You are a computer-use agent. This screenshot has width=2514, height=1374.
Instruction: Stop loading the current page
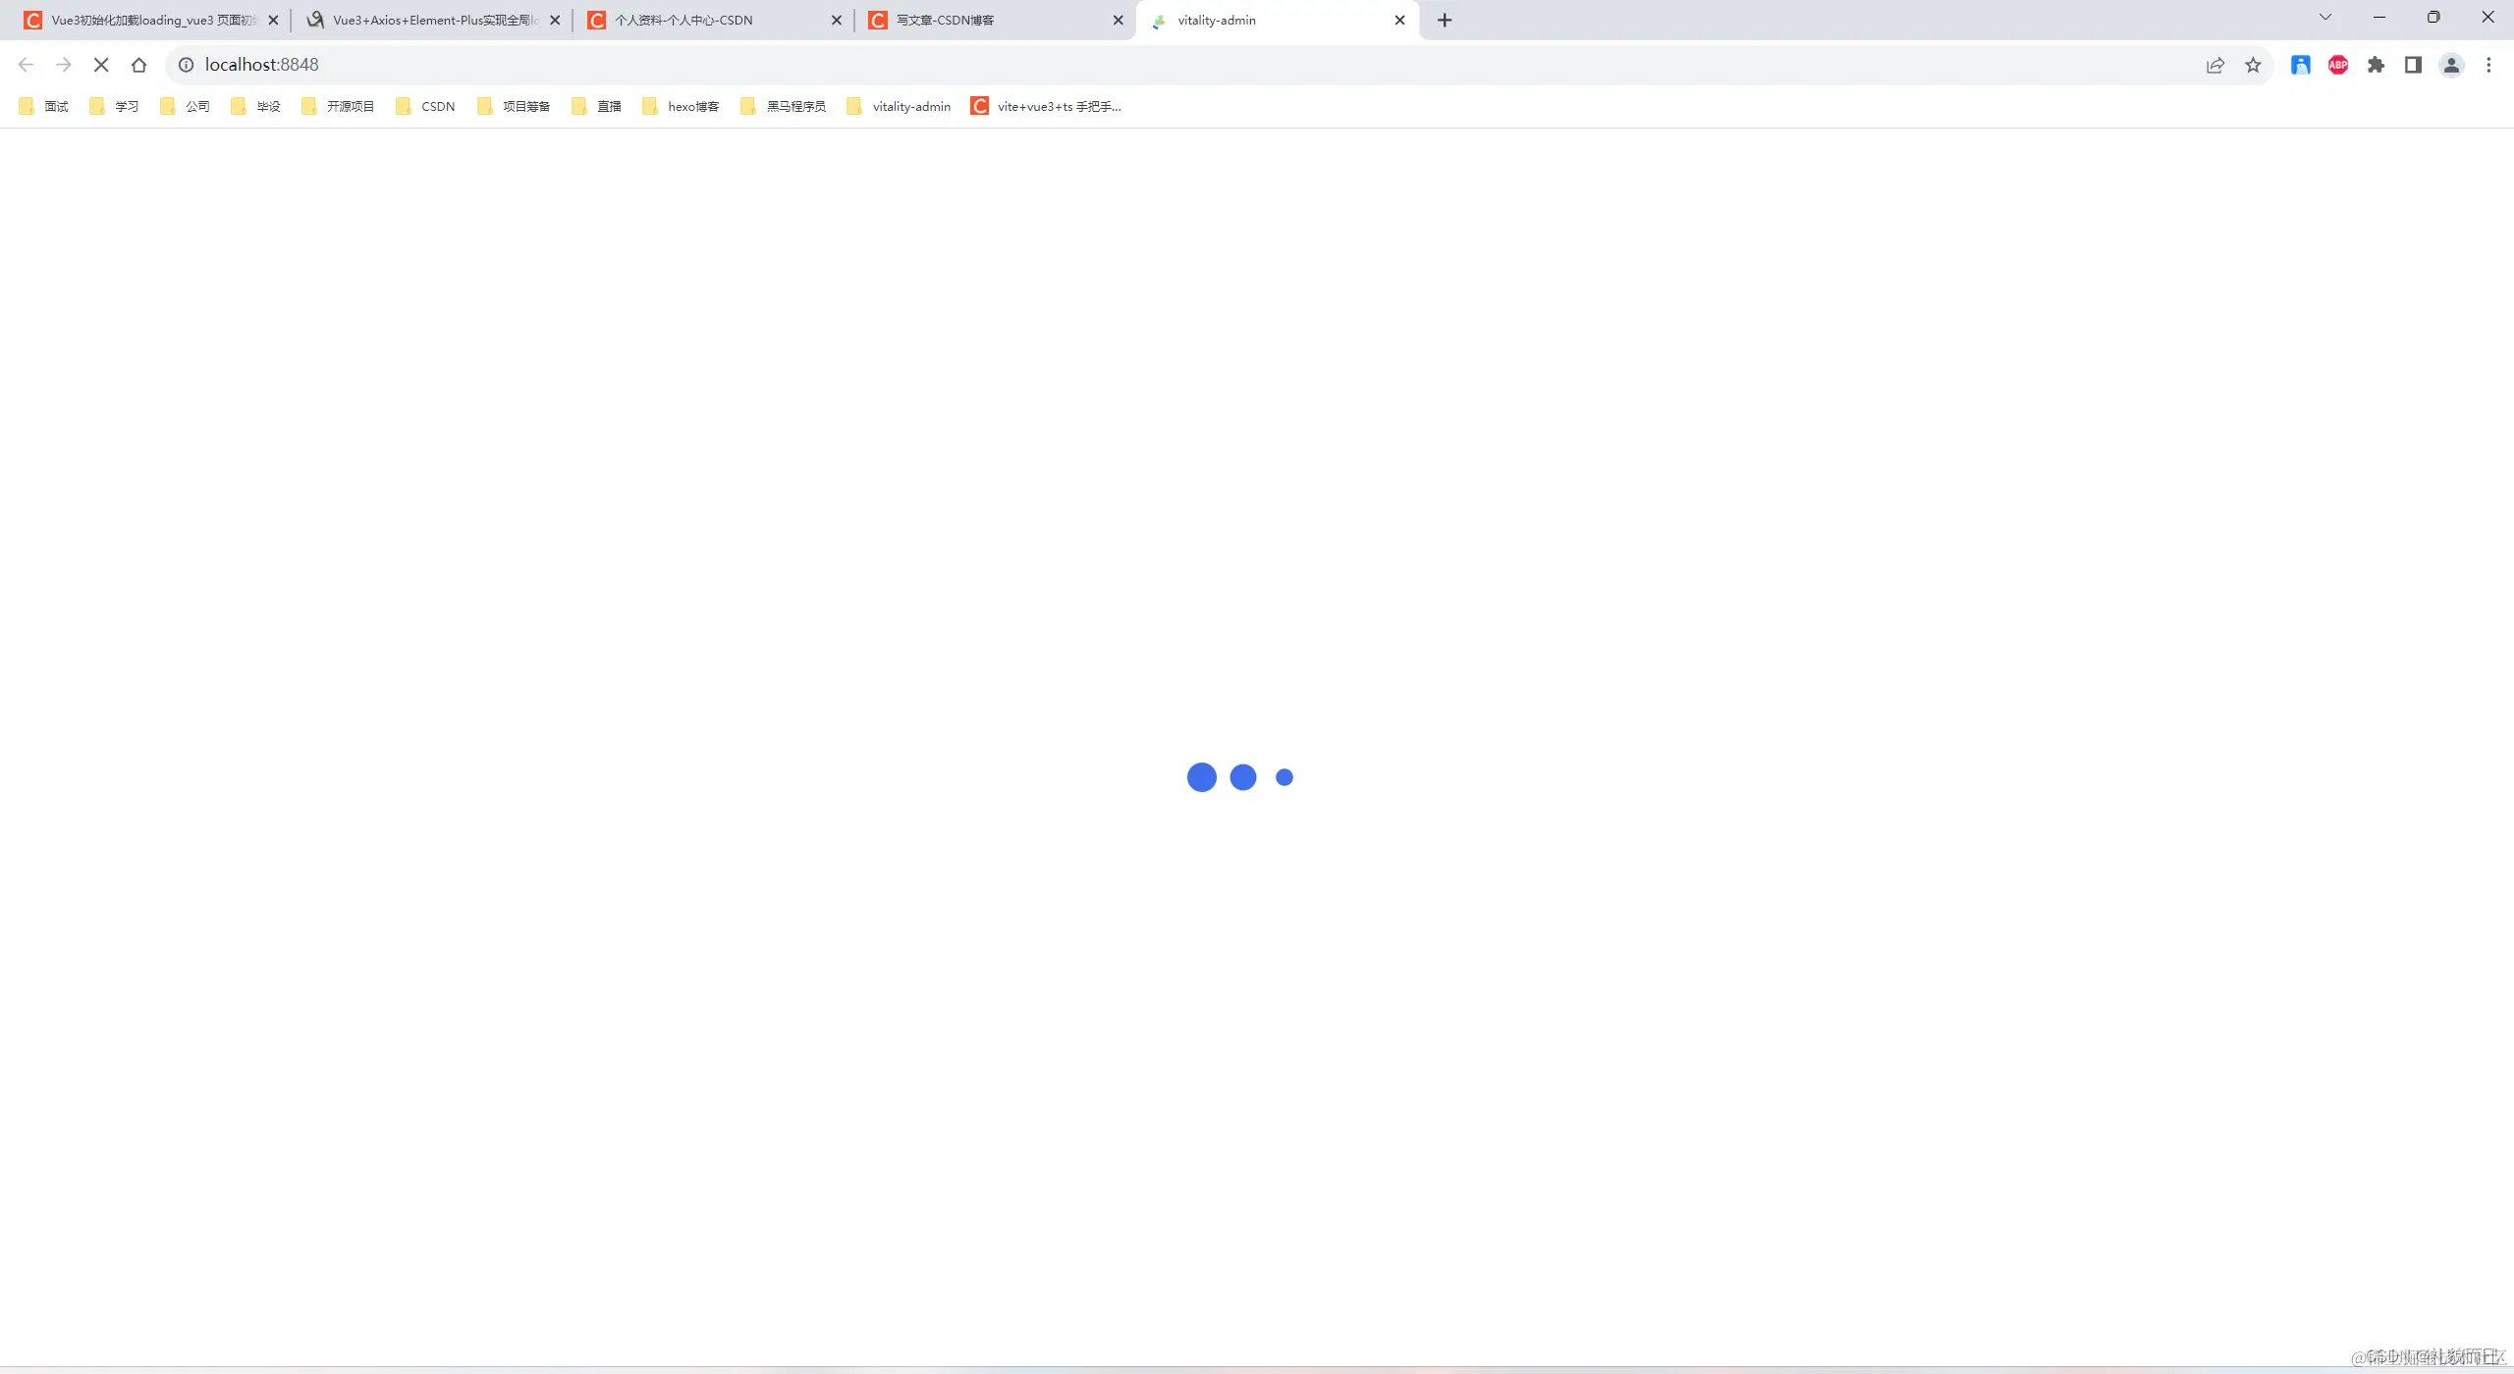click(x=101, y=65)
